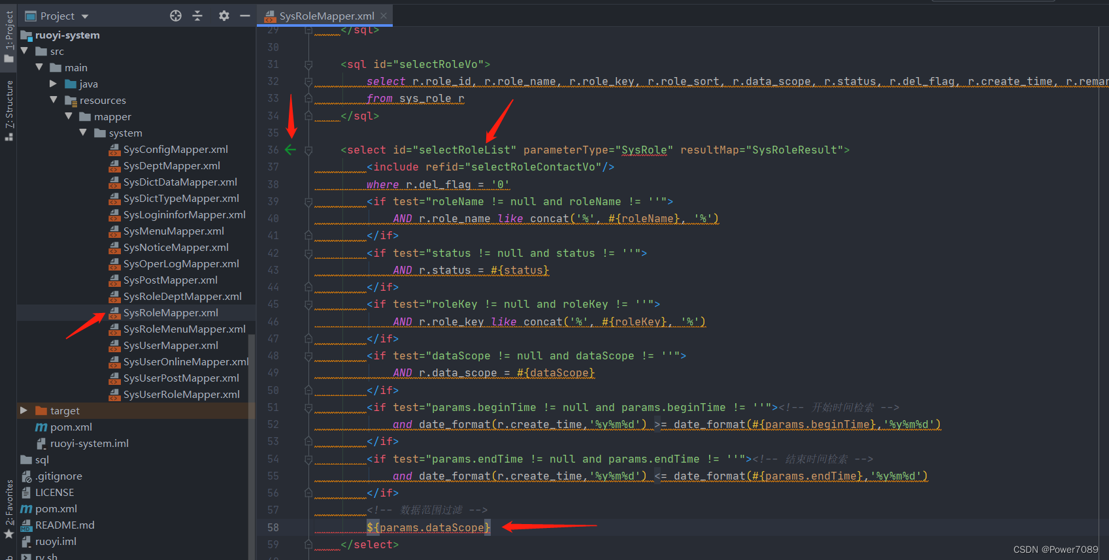The height and width of the screenshot is (560, 1109).
Task: Fold the dataScope if block at line 48
Action: (308, 356)
